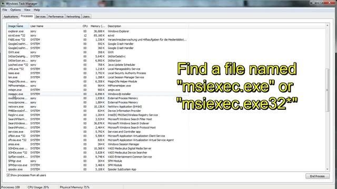
Task: Select the SOHDms.exe process
Action: click(x=97, y=149)
